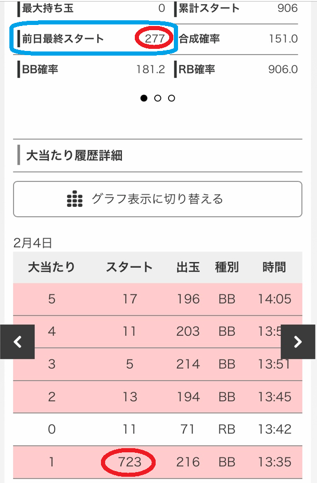The image size is (317, 483).
Task: Click the left chevron to view previous machine
Action: [x=18, y=342]
